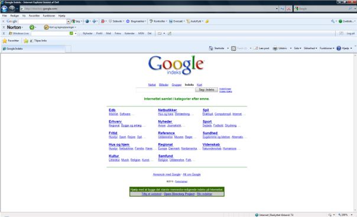The height and width of the screenshot is (217, 357).
Task: Click the blue globe icon in Google Toolbar
Action: pos(87,21)
